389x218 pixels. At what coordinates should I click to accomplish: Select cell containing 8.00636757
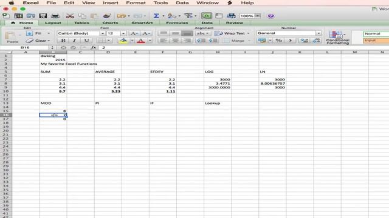272,84
